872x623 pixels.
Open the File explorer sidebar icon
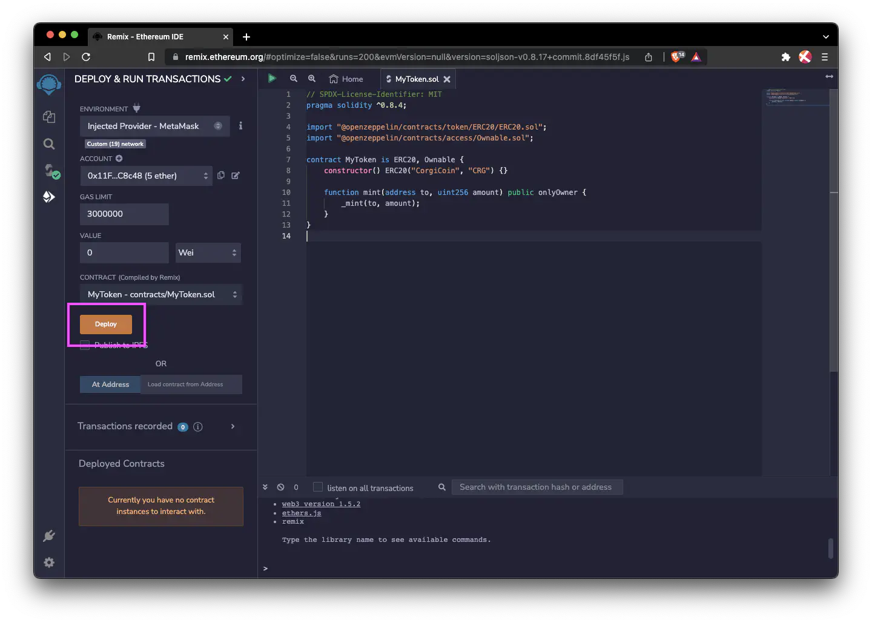pos(49,117)
